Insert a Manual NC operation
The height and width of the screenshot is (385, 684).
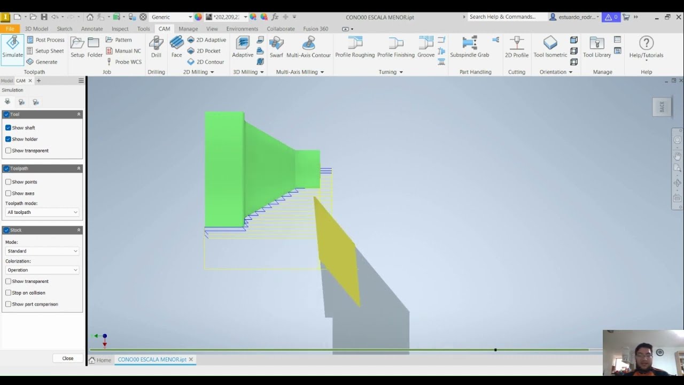coord(123,51)
